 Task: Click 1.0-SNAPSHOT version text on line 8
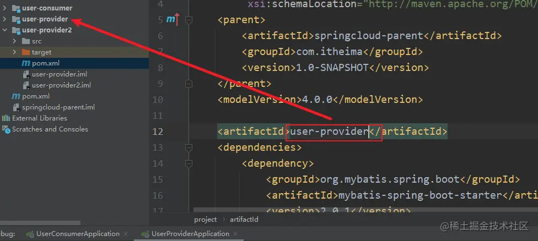pyautogui.click(x=331, y=68)
